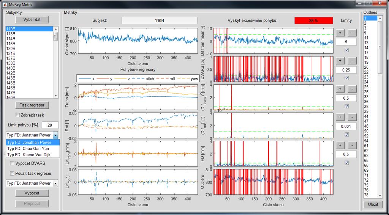Image resolution: width=389 pixels, height=215 pixels.
Task: Select subject 147B in the list
Action: coord(30,93)
